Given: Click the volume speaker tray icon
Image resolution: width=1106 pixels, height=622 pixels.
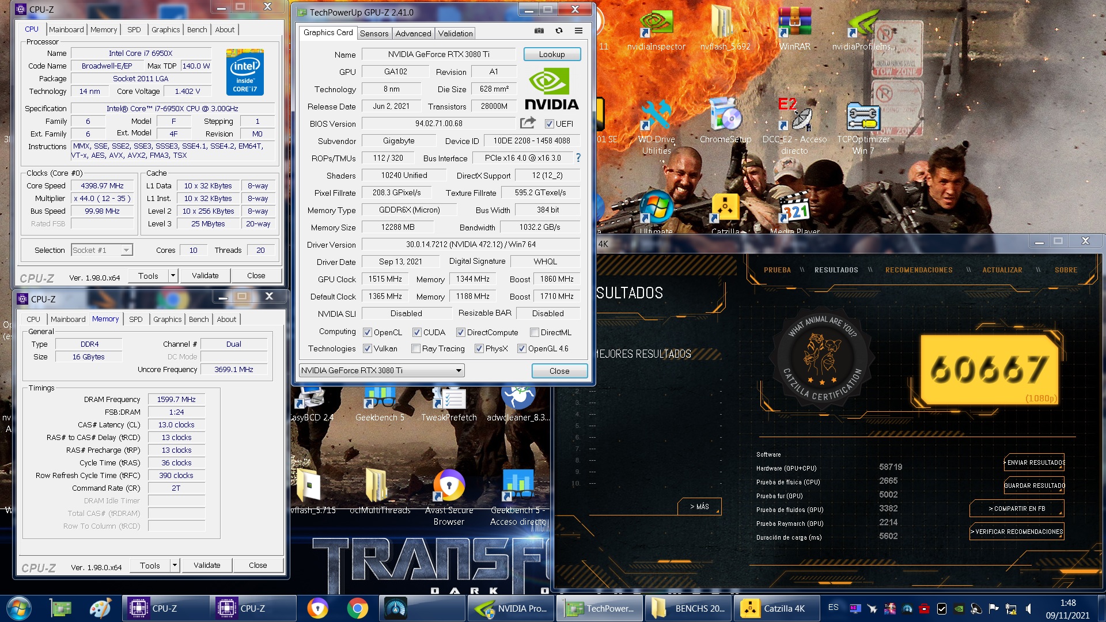Looking at the screenshot, I should 1029,608.
